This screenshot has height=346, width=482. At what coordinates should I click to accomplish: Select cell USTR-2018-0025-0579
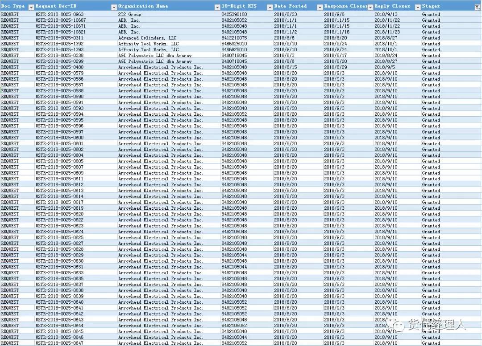pyautogui.click(x=76, y=73)
